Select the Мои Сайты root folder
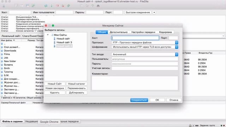Image resolution: width=226 pixels, height=127 pixels. click(x=60, y=35)
